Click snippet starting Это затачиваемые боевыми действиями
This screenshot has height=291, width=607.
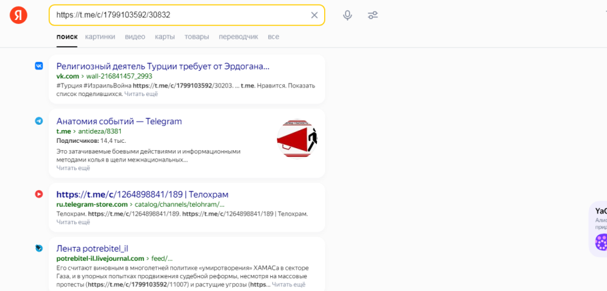(149, 156)
